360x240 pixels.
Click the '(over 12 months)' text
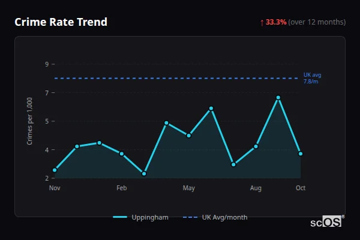click(317, 22)
